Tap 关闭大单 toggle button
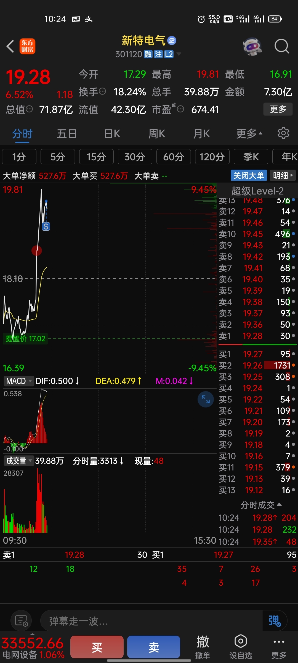 [249, 175]
